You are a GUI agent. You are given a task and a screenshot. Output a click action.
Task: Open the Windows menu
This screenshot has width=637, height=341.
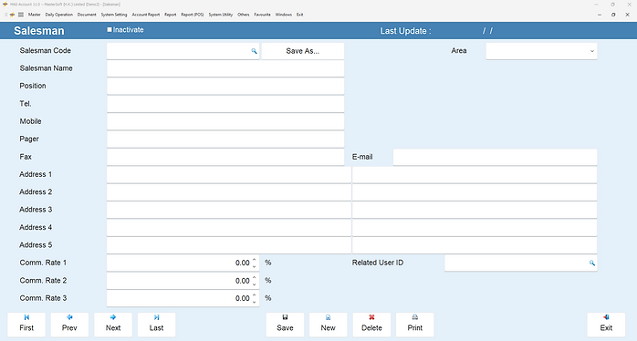[x=284, y=15]
